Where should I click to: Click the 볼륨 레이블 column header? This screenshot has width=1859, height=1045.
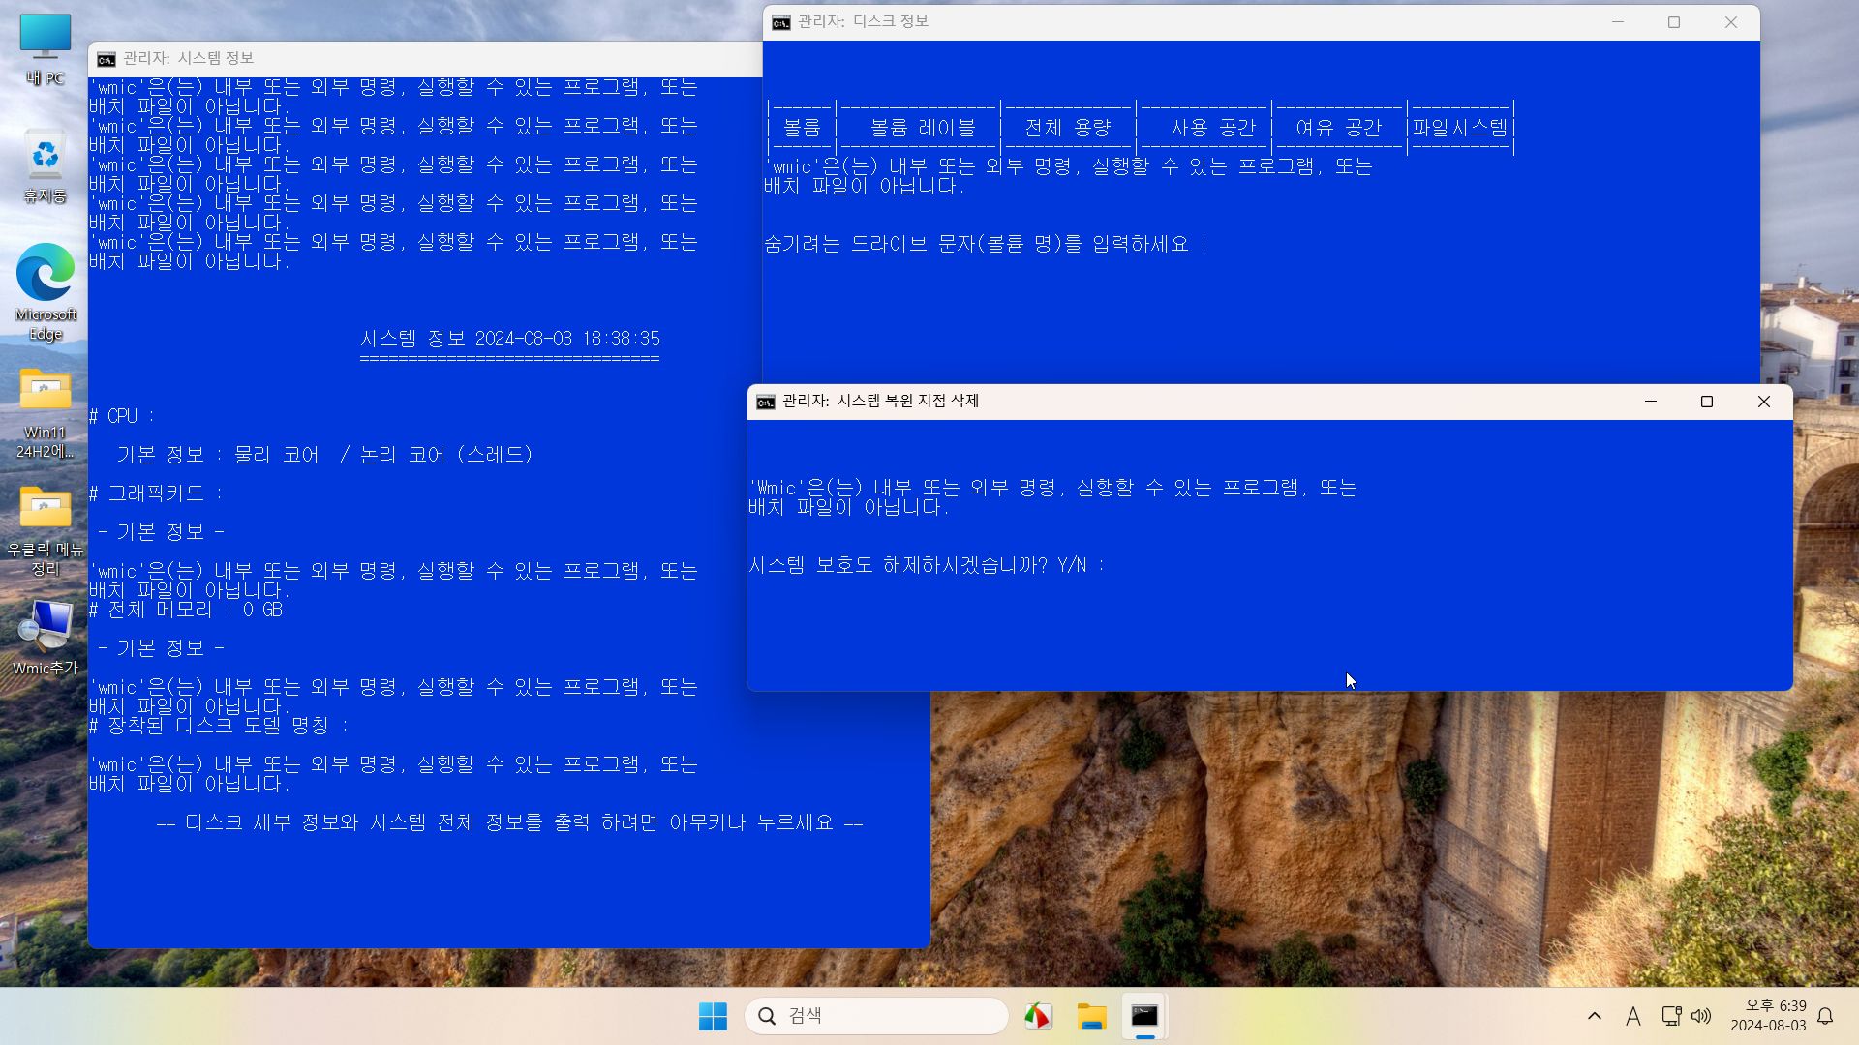pyautogui.click(x=923, y=128)
